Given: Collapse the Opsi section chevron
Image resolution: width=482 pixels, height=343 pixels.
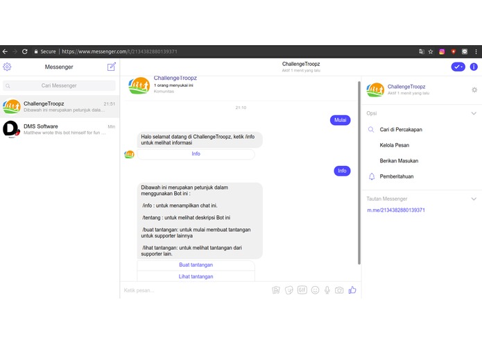Looking at the screenshot, I should point(474,113).
